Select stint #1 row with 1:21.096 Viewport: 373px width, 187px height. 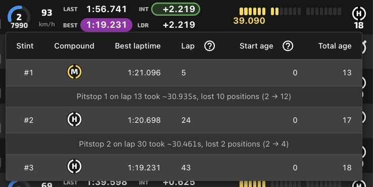pyautogui.click(x=184, y=73)
